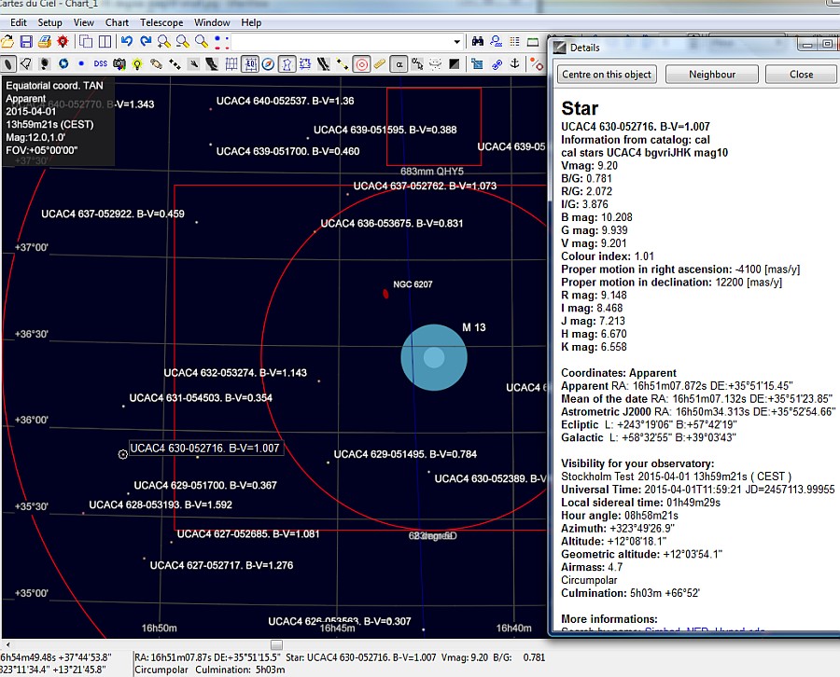Open the object list icon
840x677 pixels.
pos(515,41)
